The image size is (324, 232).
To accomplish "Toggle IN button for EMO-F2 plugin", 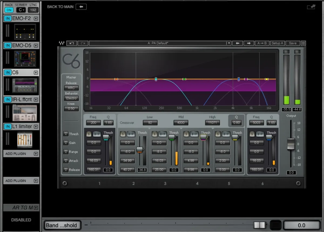I will point(8,19).
